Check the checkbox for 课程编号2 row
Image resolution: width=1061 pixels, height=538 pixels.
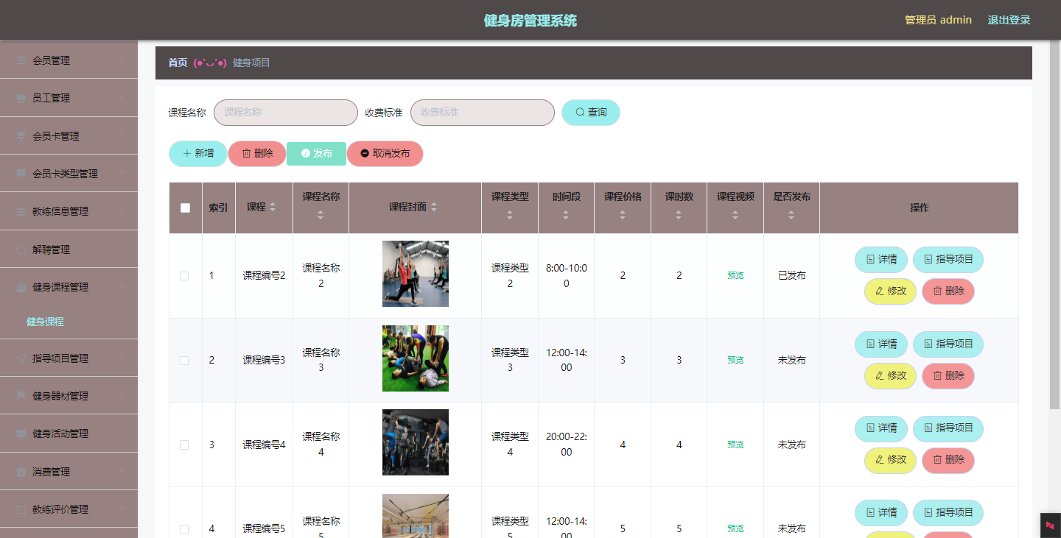point(184,276)
